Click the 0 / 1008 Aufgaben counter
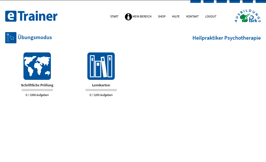The height and width of the screenshot is (162, 266). click(x=37, y=95)
